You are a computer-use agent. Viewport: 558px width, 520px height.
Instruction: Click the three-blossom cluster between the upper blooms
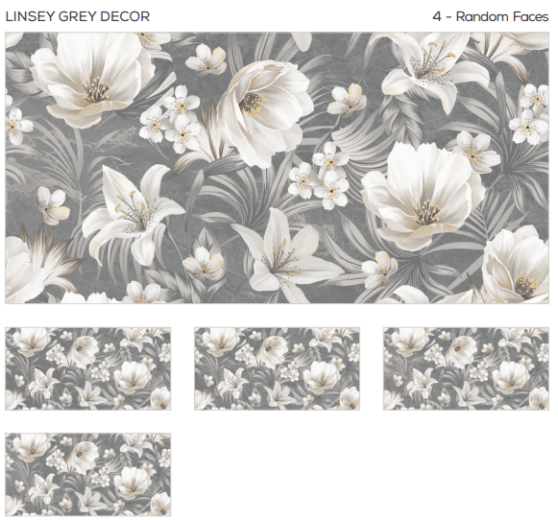[170, 119]
